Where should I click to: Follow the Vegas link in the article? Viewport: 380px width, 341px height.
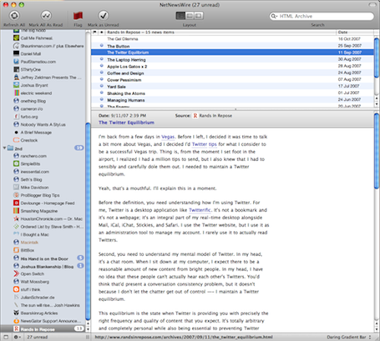(x=168, y=137)
